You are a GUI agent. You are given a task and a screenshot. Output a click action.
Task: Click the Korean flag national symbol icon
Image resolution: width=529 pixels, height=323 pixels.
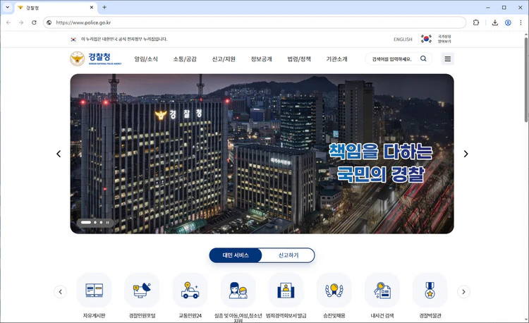(x=426, y=39)
